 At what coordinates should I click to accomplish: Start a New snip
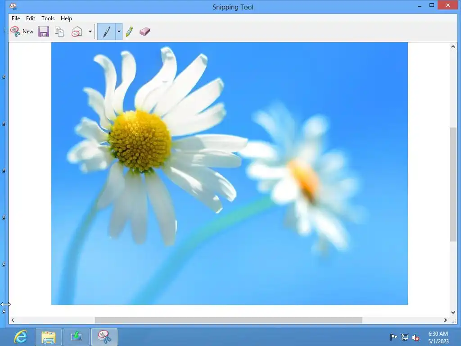pyautogui.click(x=22, y=32)
